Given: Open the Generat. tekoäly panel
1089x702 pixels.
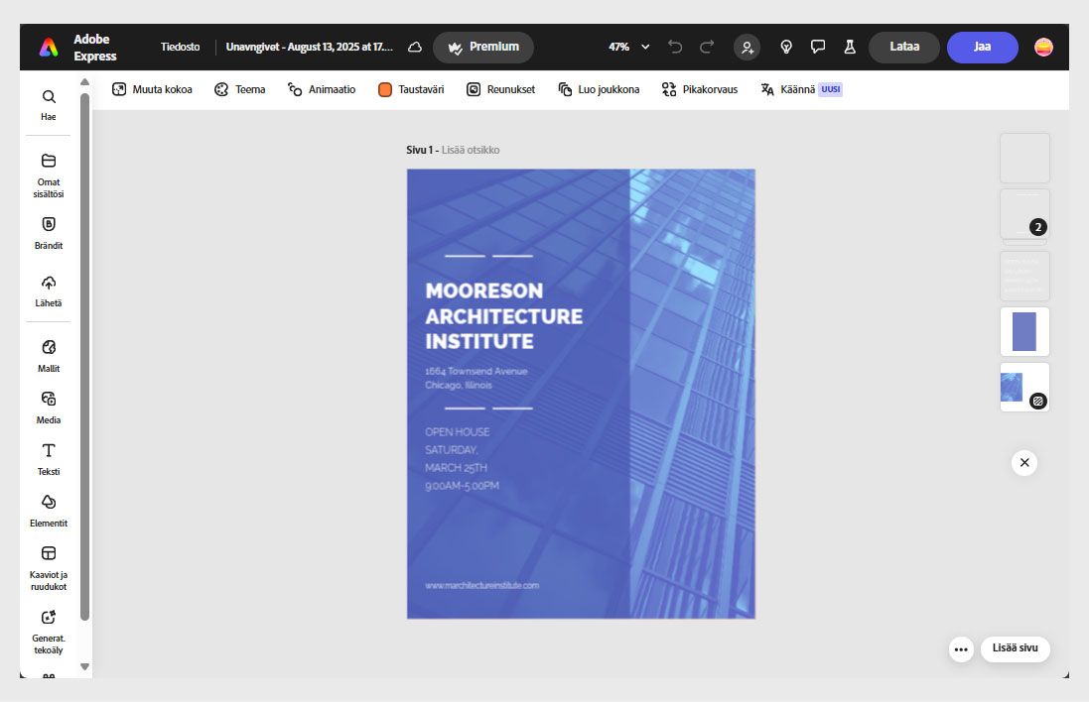Looking at the screenshot, I should [x=48, y=632].
